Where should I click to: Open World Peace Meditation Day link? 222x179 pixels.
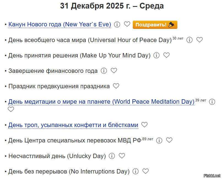pos(101,102)
